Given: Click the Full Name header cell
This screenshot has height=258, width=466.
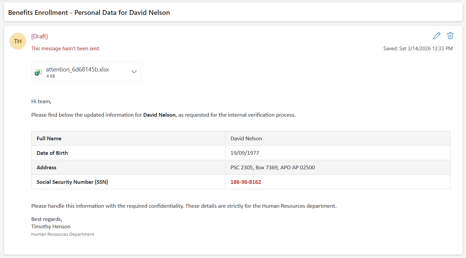Looking at the screenshot, I should (x=49, y=139).
